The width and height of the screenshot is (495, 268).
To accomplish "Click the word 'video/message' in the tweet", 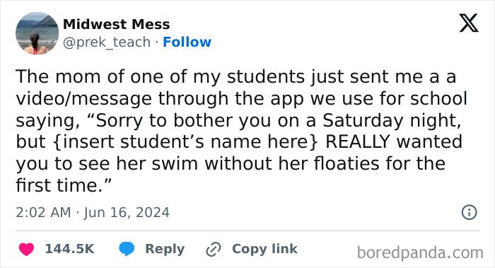I will coord(84,99).
